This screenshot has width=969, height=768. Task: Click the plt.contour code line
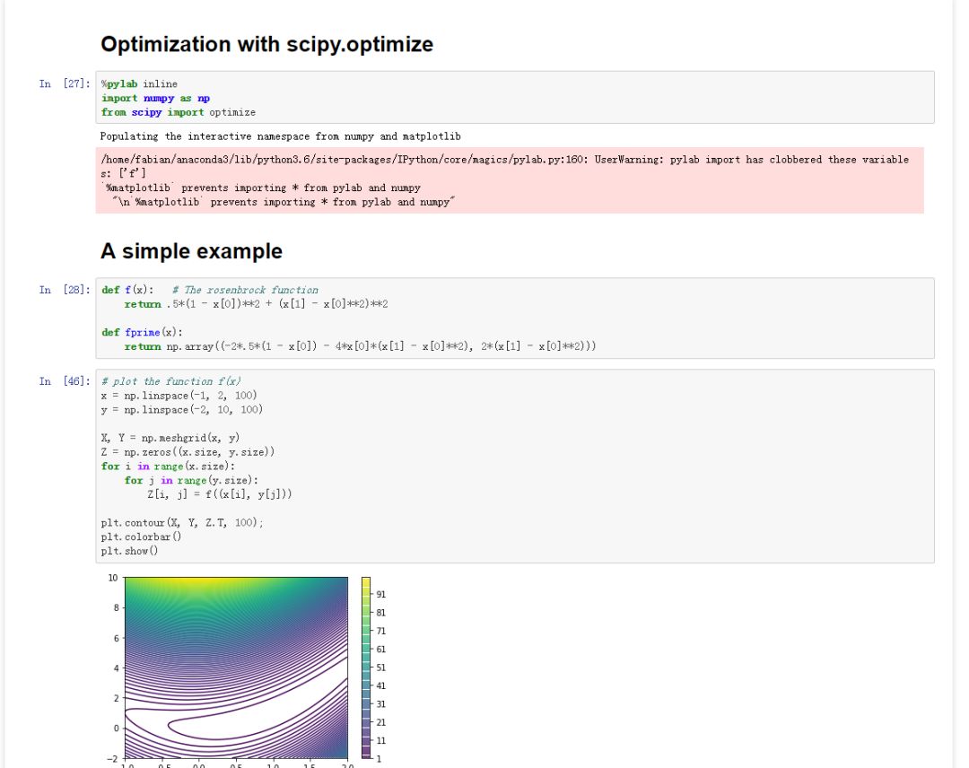tap(182, 523)
